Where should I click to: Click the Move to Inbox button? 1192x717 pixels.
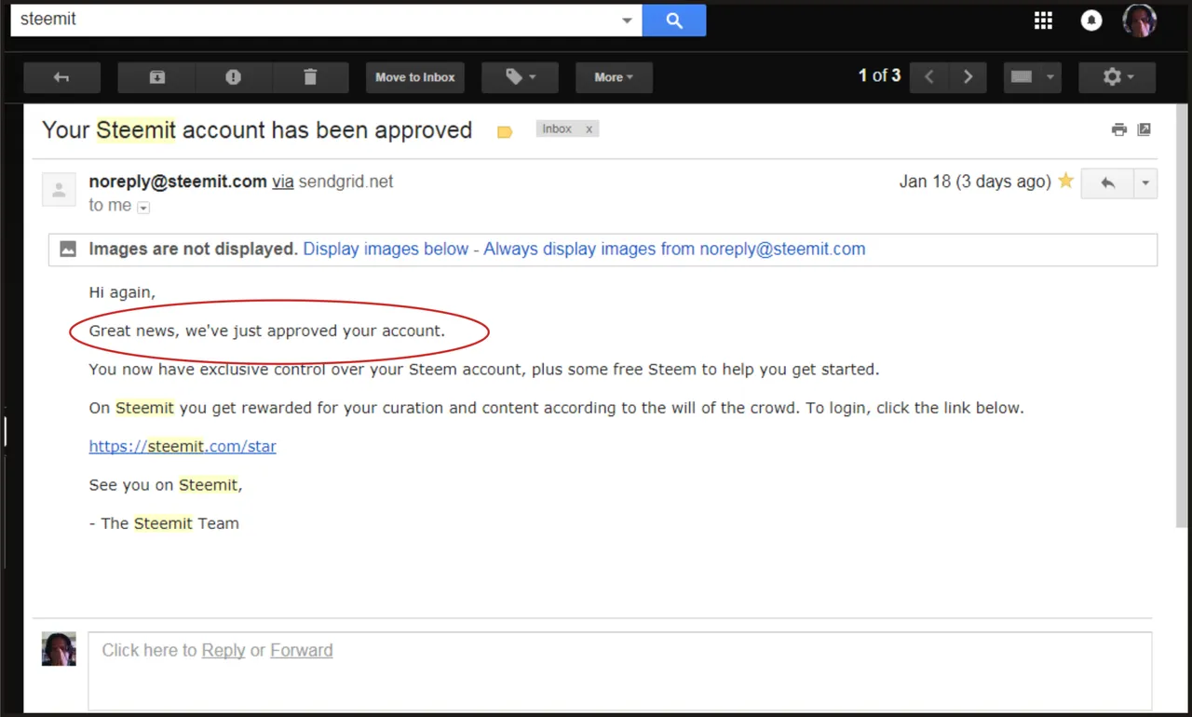(415, 77)
